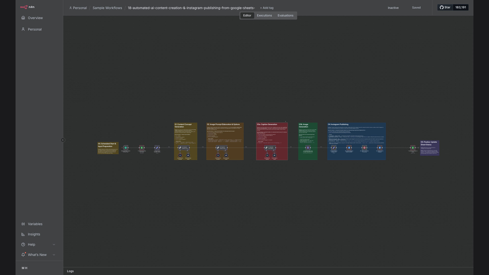489x275 pixels.
Task: Click the Add tag button
Action: 267,8
